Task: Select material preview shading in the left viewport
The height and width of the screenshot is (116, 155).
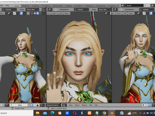Action: click(38, 13)
